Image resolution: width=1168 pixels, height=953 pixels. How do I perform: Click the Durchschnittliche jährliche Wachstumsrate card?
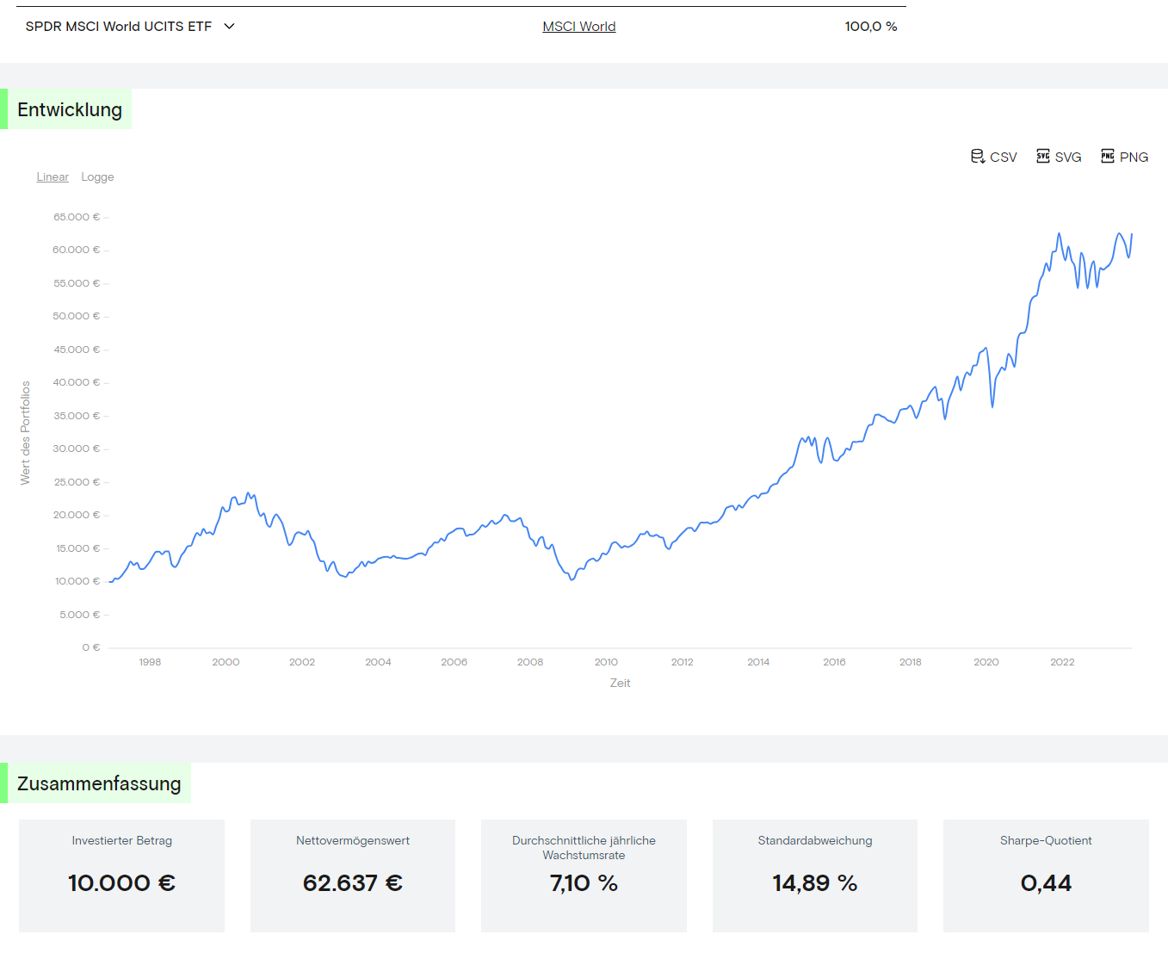click(x=584, y=876)
